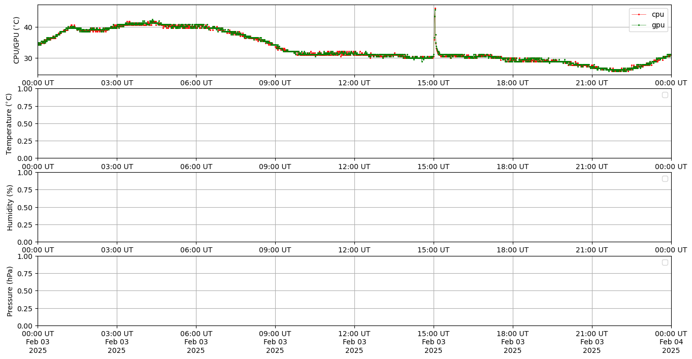Click 12:00 UT Feb 03 2025 bottom label
The height and width of the screenshot is (359, 692).
pos(354,342)
